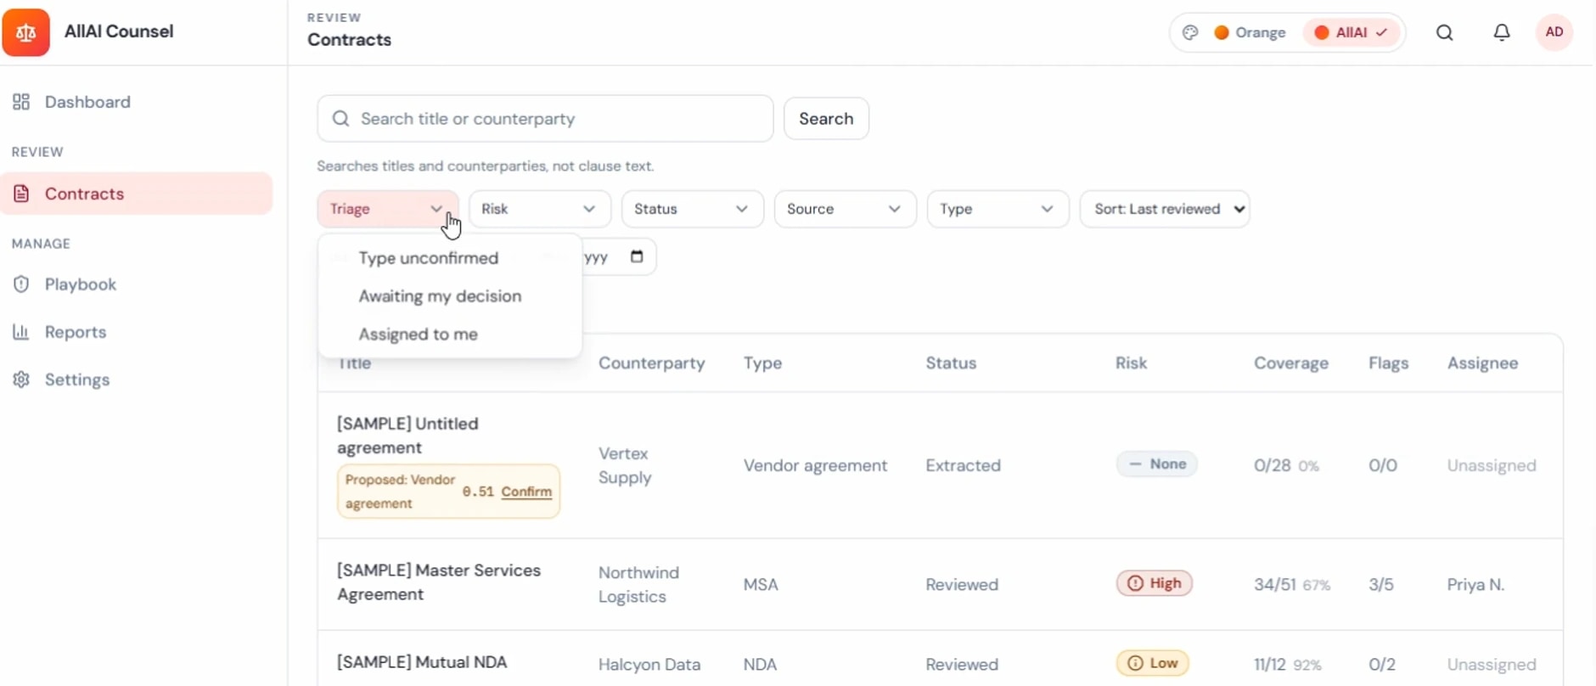This screenshot has height=686, width=1596.
Task: Expand the Type filter dropdown
Action: point(997,209)
